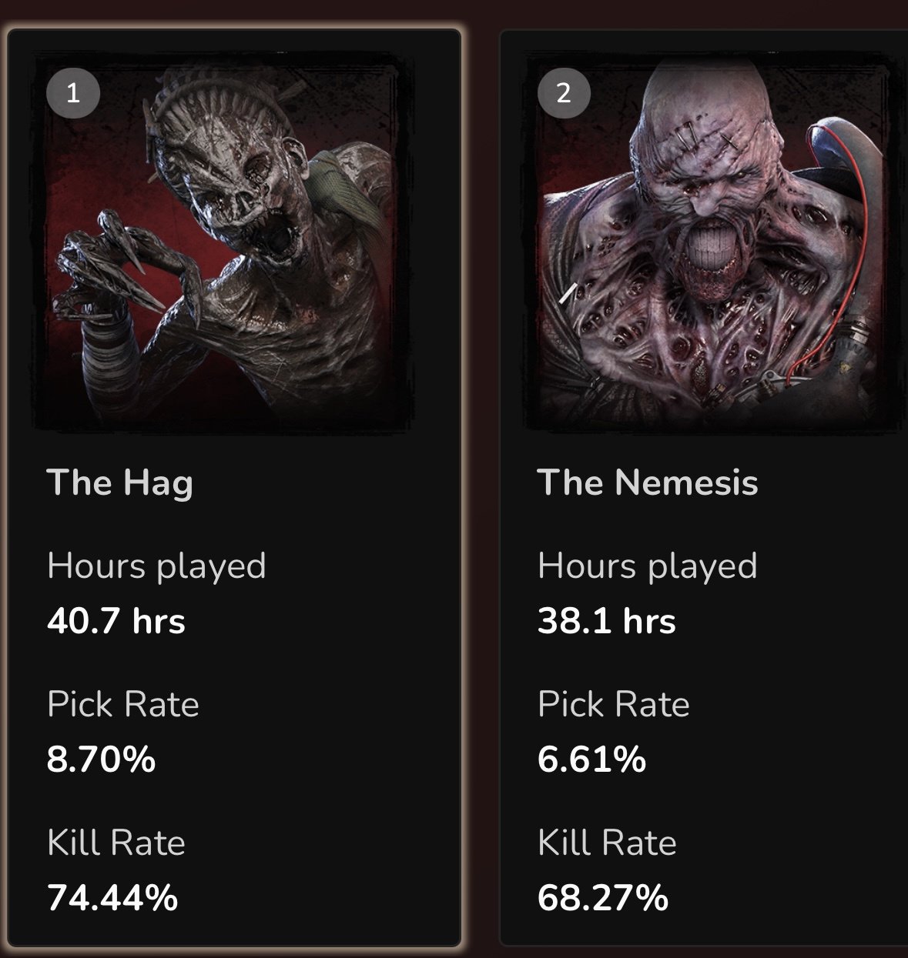Click The Hag's Hours played label
Screen dimensions: 908x958
point(157,566)
